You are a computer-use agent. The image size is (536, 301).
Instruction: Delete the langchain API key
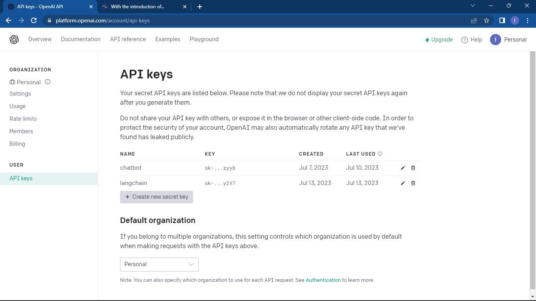413,183
